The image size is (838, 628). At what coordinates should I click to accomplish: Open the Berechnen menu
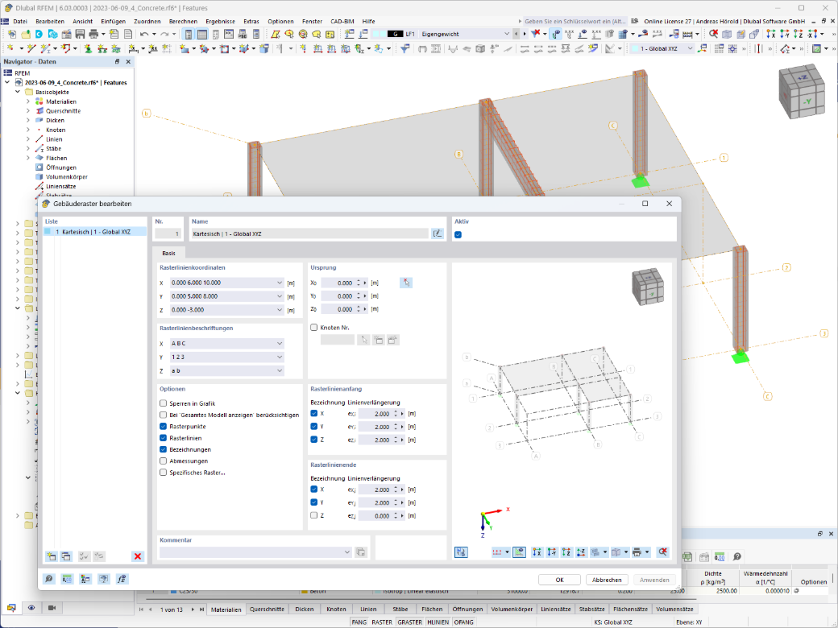[x=183, y=22]
